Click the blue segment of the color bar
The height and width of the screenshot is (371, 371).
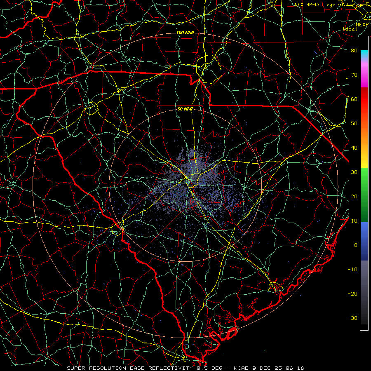tap(364, 241)
